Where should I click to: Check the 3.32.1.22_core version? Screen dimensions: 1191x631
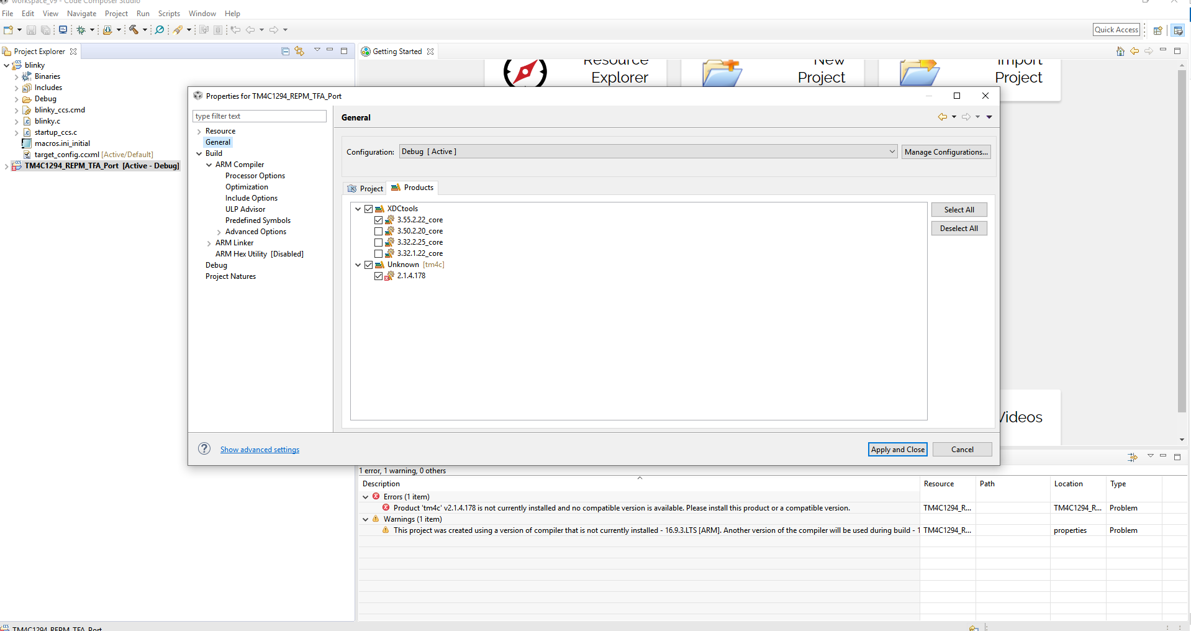coord(379,253)
